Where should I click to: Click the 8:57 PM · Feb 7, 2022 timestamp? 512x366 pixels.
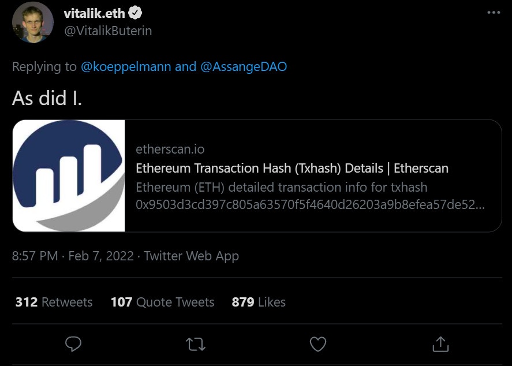[x=73, y=256]
